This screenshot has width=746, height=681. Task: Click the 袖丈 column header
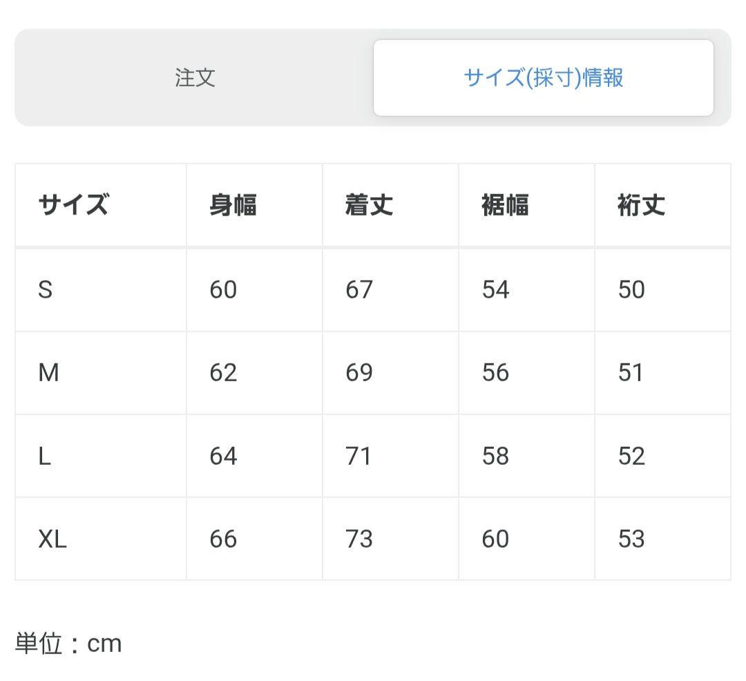coord(642,204)
